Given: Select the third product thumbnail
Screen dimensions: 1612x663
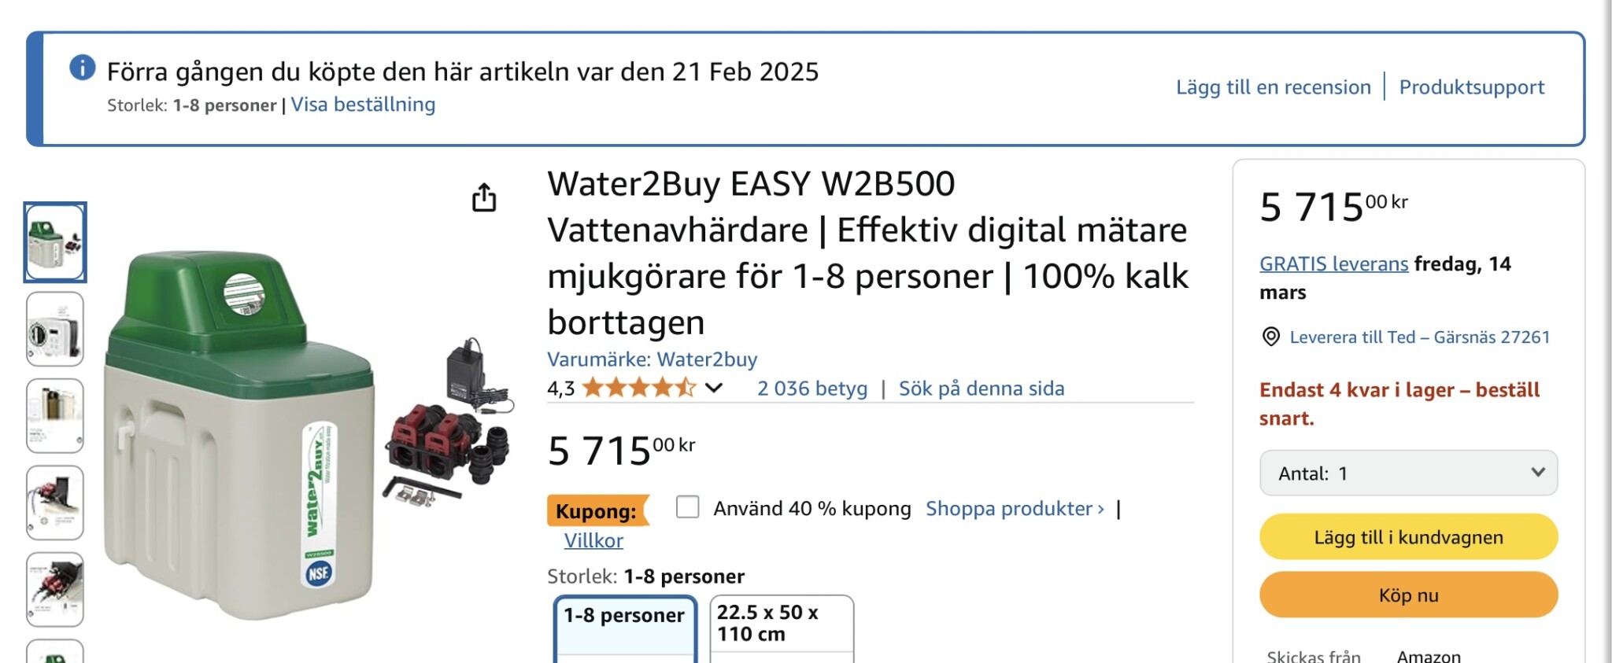Looking at the screenshot, I should [x=55, y=415].
